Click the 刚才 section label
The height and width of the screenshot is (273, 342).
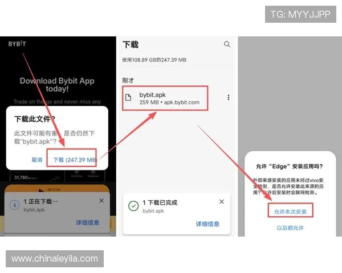click(128, 80)
